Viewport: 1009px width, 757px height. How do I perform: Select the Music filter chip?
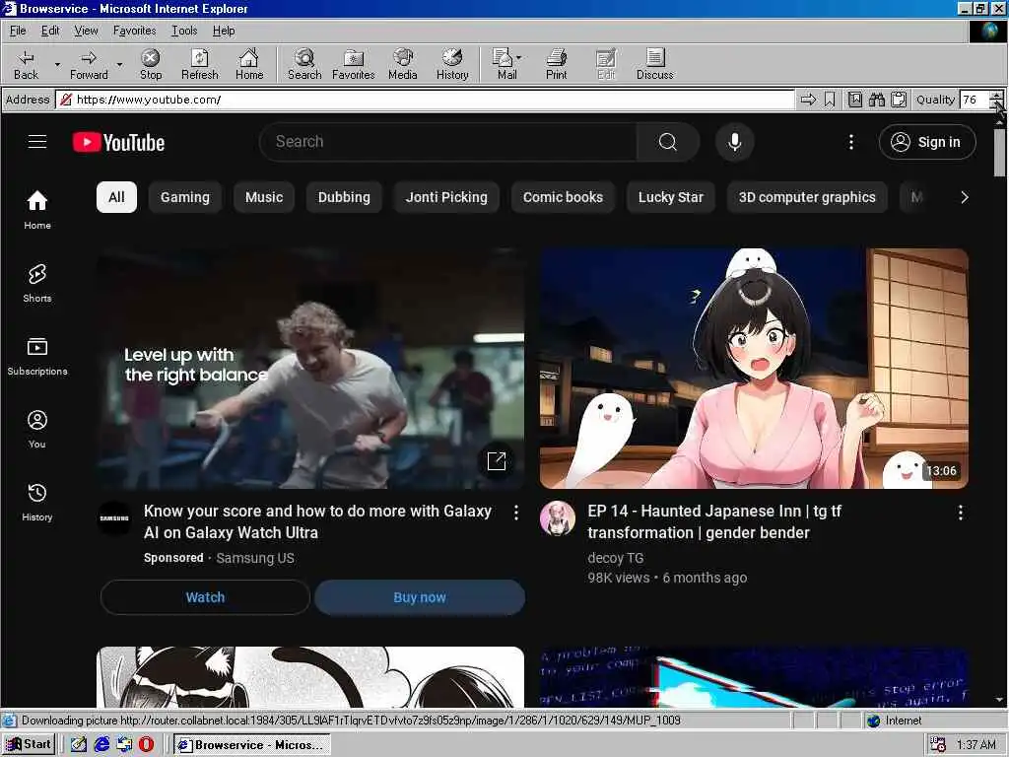click(264, 197)
